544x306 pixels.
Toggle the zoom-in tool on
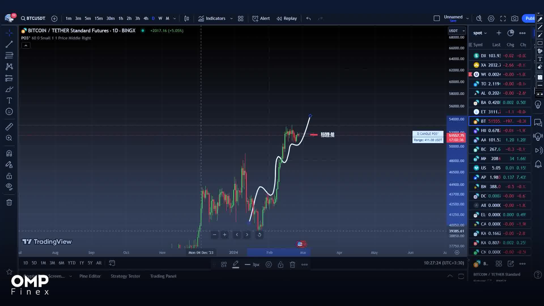click(9, 138)
